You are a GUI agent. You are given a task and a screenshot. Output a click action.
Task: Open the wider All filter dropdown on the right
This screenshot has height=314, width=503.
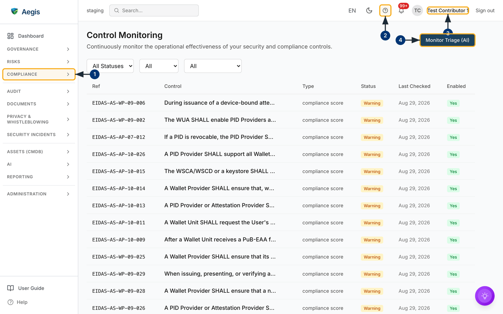(213, 66)
